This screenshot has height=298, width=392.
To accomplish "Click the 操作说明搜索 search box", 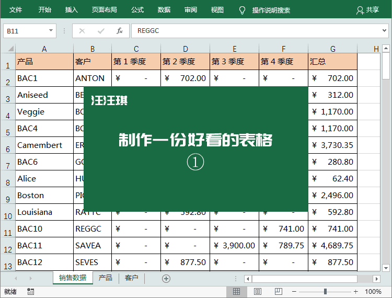I will pyautogui.click(x=271, y=10).
